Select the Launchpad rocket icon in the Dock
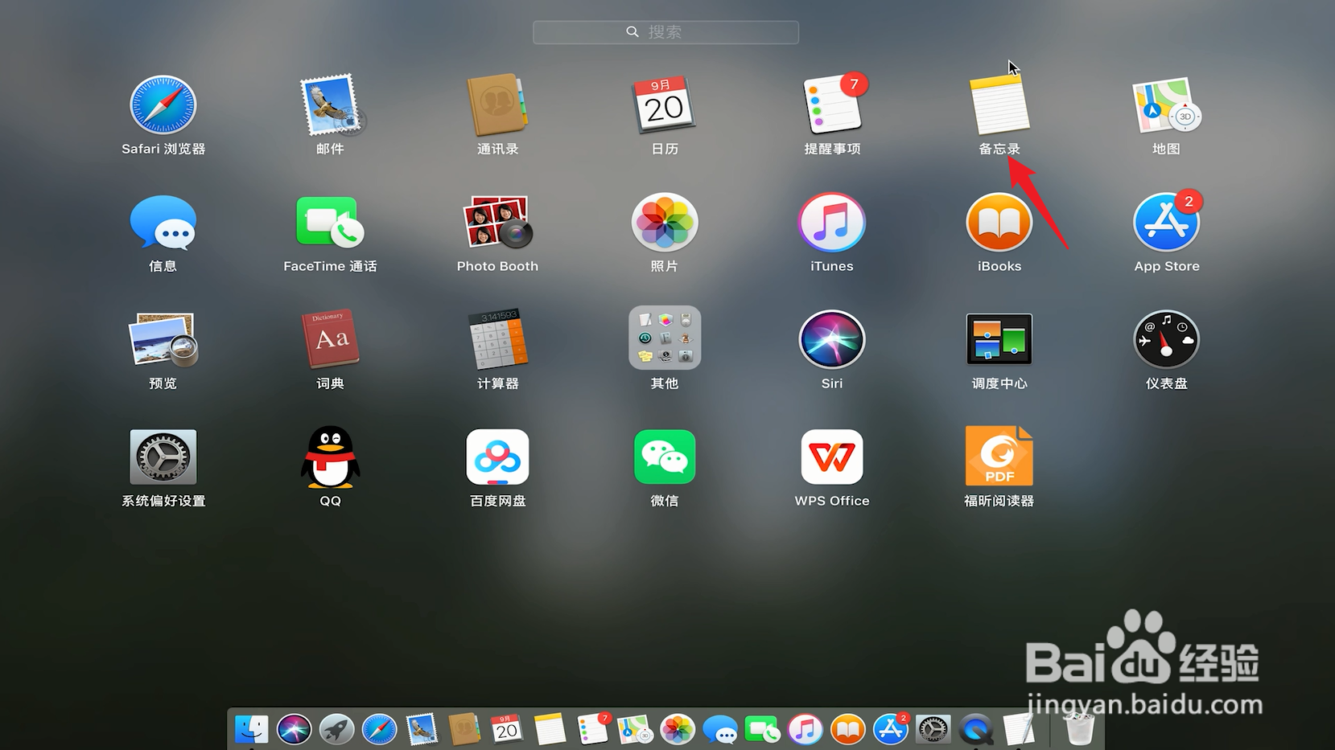The width and height of the screenshot is (1335, 750). click(x=336, y=730)
